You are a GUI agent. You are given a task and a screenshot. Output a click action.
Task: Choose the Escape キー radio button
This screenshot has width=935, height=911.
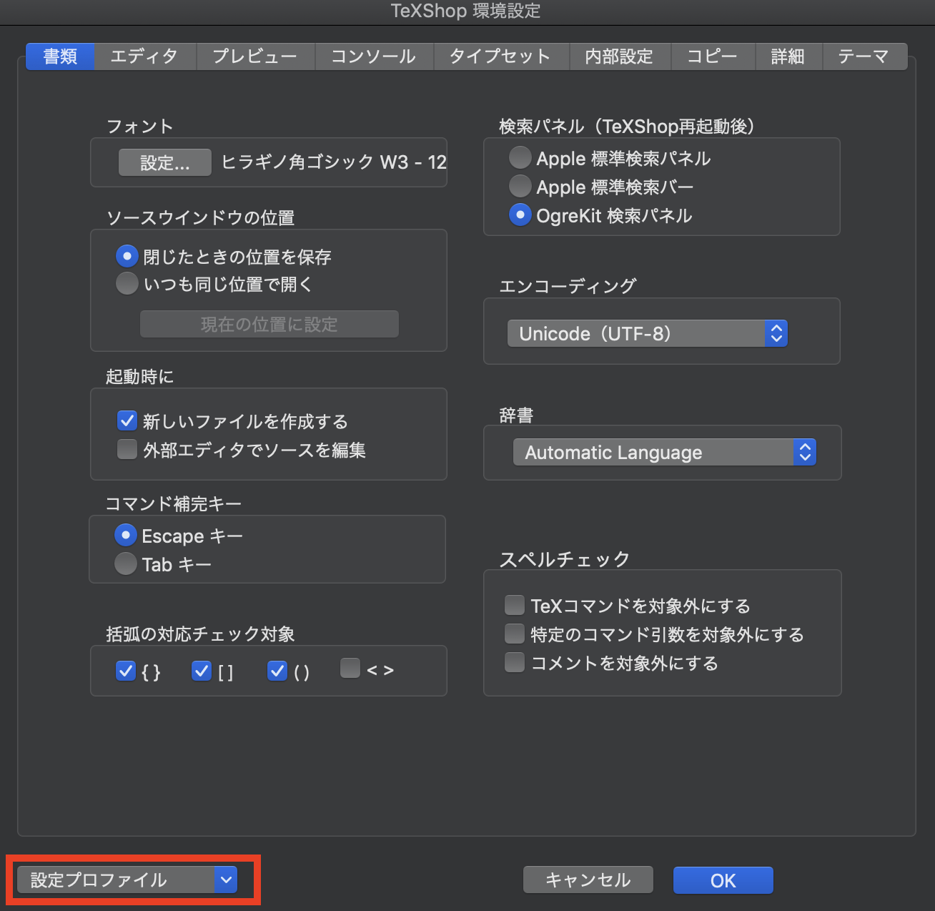[x=125, y=535]
